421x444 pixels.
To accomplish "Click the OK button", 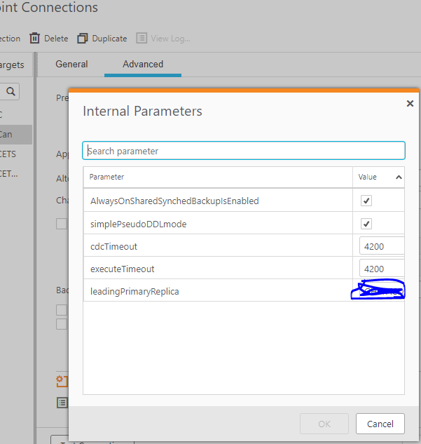I will click(324, 424).
